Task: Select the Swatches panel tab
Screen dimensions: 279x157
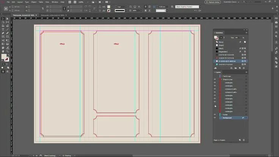Action: 219,33
